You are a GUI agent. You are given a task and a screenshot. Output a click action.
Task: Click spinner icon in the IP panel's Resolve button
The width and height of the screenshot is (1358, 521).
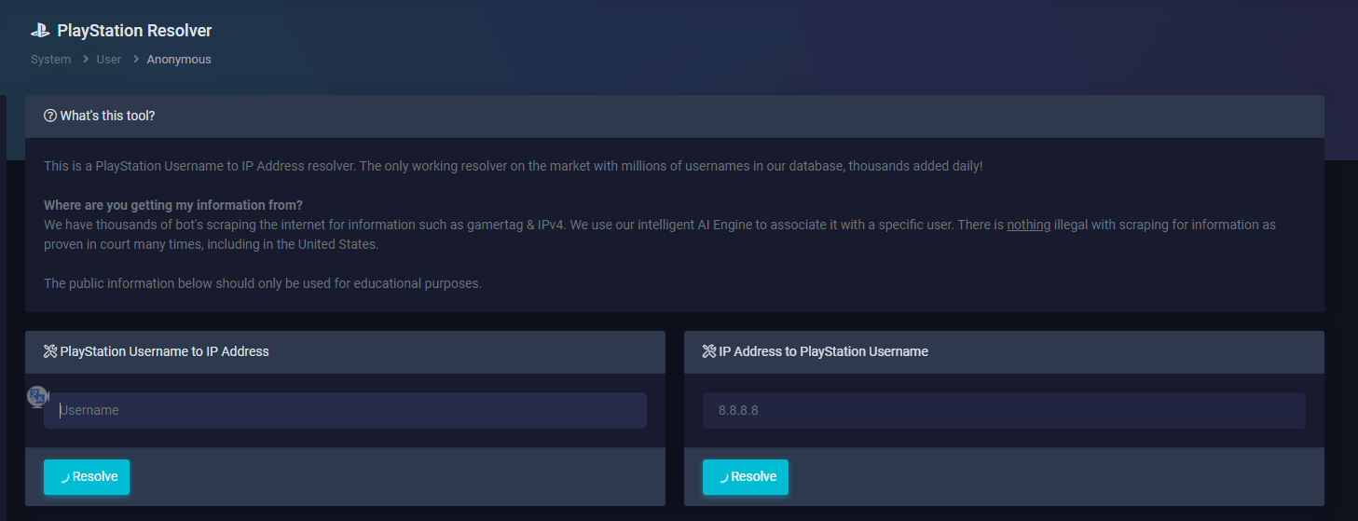click(722, 477)
